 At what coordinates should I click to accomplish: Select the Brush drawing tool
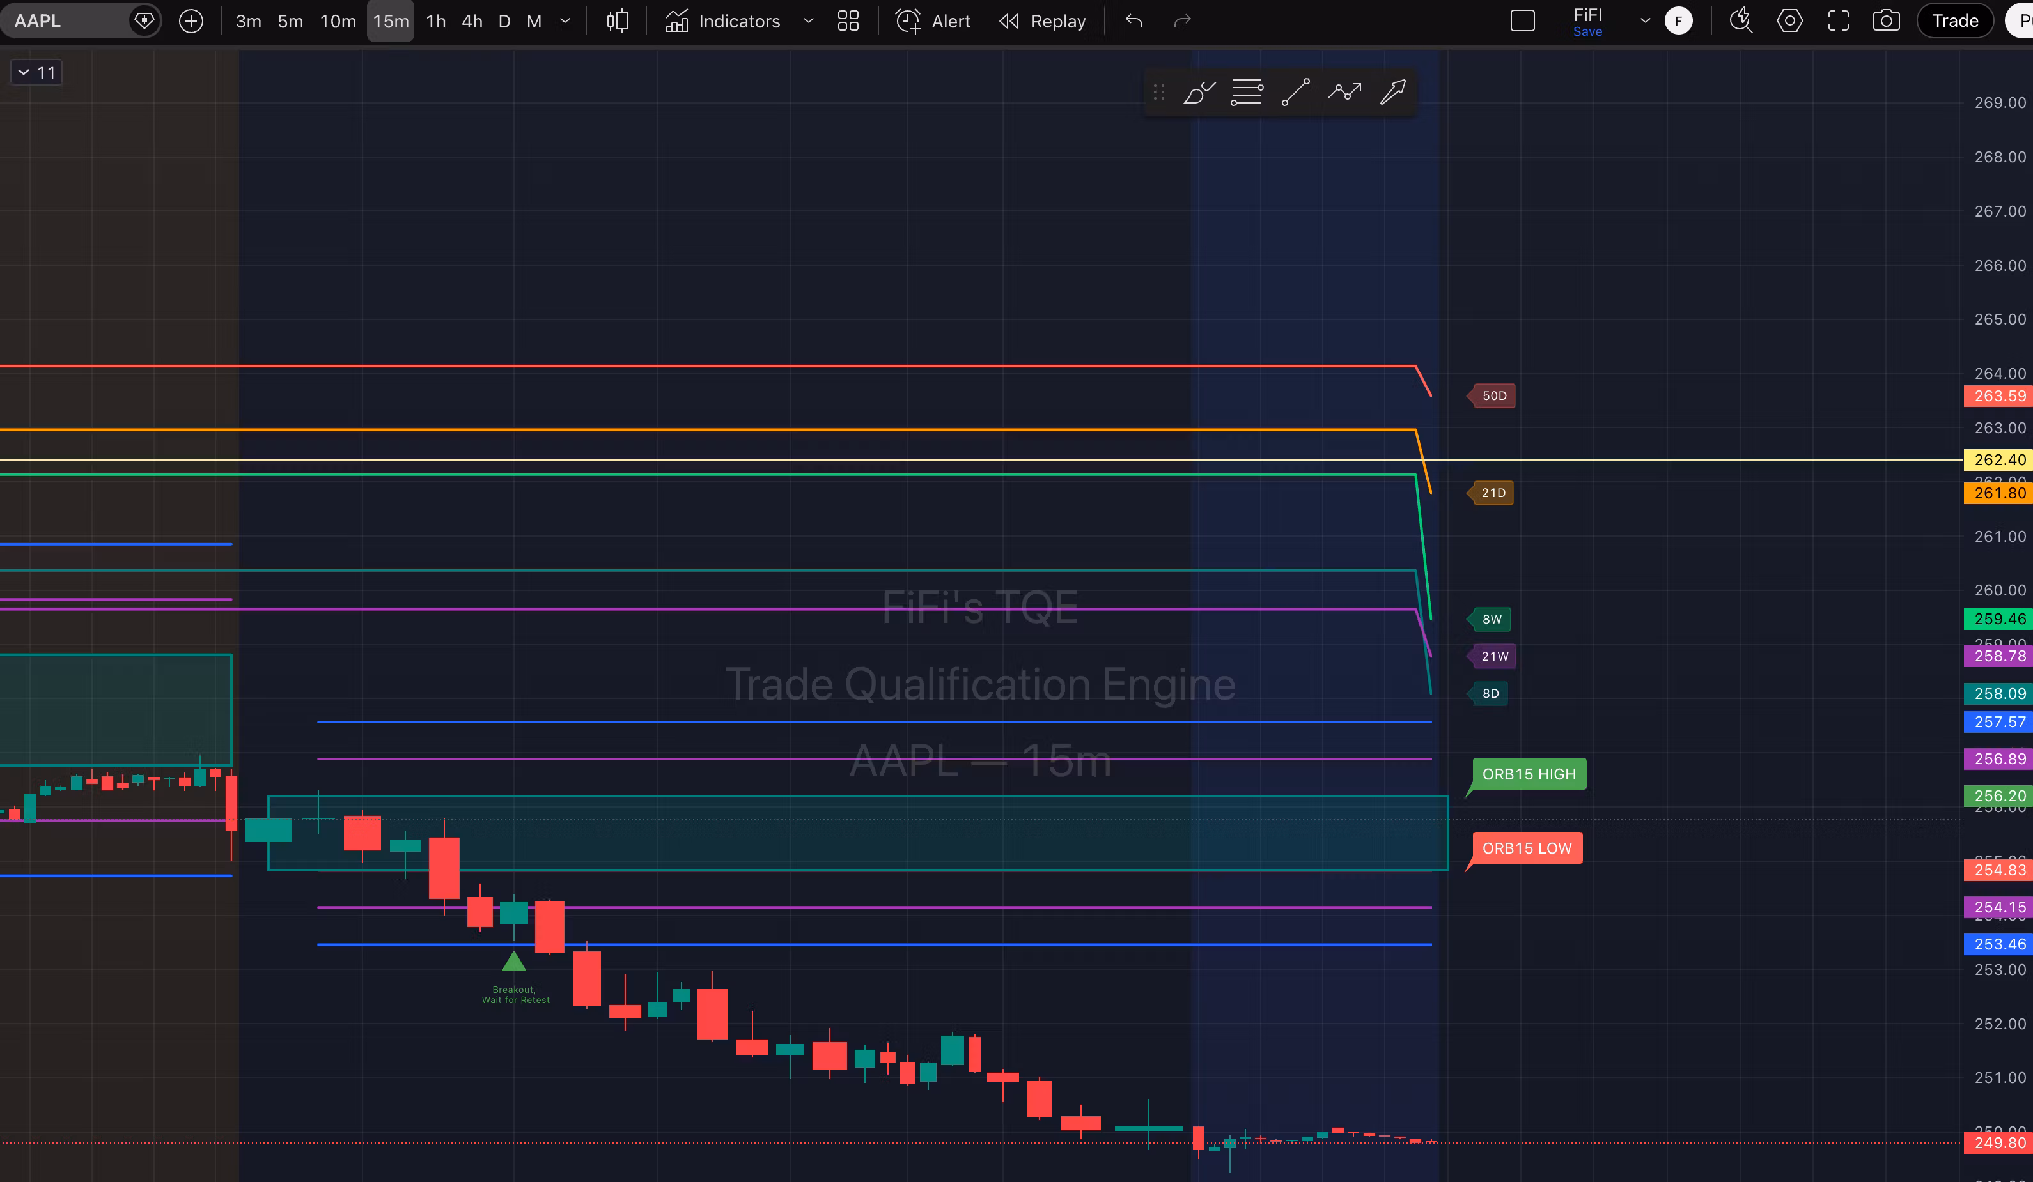[1198, 91]
